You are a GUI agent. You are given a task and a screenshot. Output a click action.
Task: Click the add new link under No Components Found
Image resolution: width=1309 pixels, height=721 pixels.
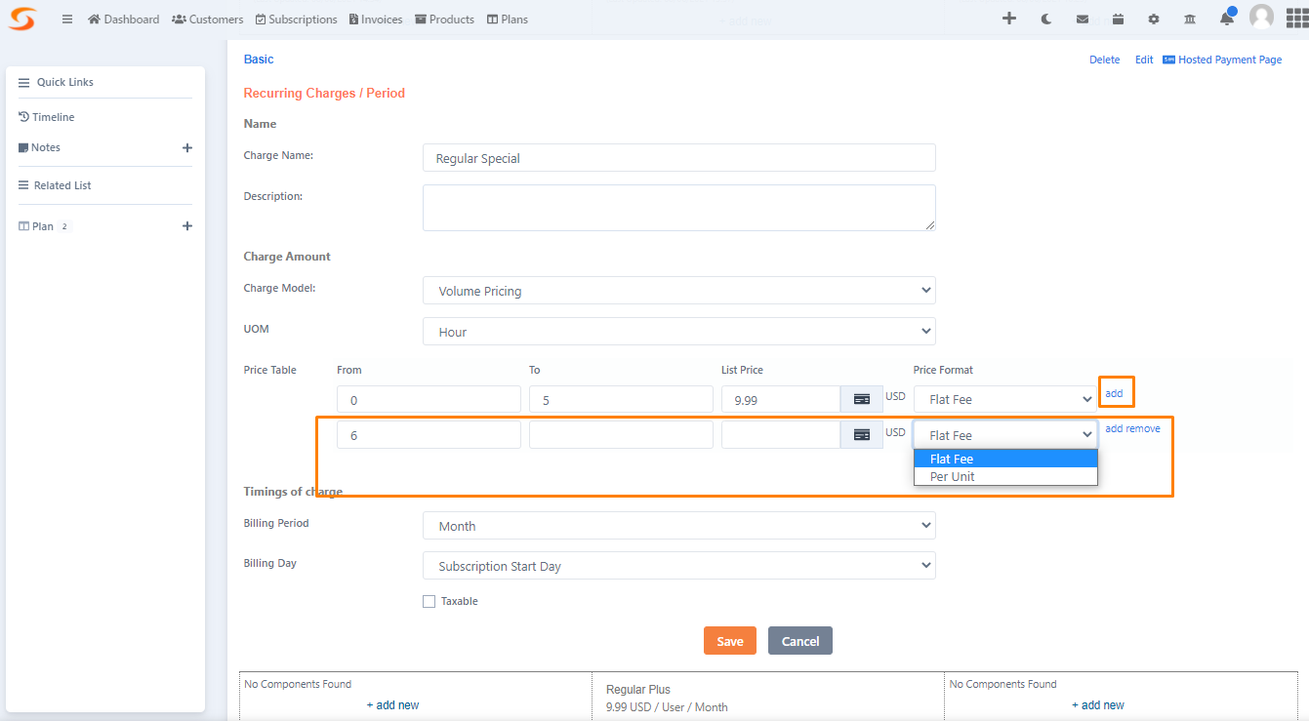tap(392, 704)
